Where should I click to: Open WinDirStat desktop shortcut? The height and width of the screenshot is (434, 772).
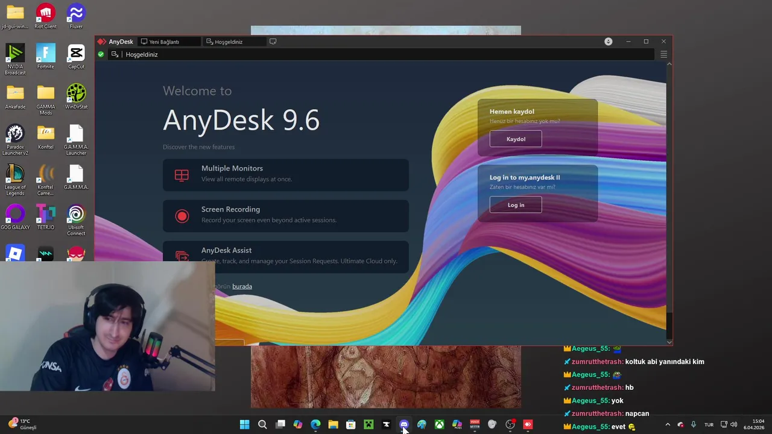[x=76, y=96]
